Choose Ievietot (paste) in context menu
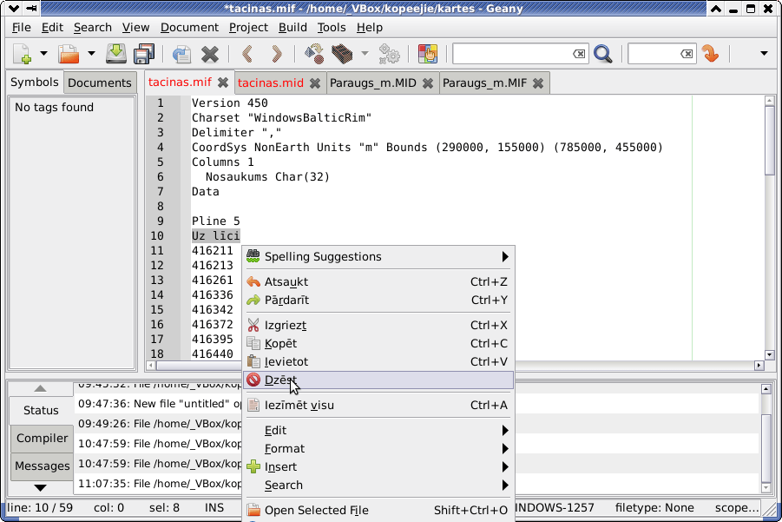782x522 pixels. click(378, 362)
